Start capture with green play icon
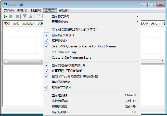Viewport: 167px width, 116px height. pyautogui.click(x=5, y=16)
